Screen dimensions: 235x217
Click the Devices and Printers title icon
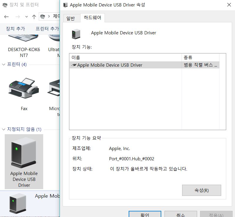point(5,5)
